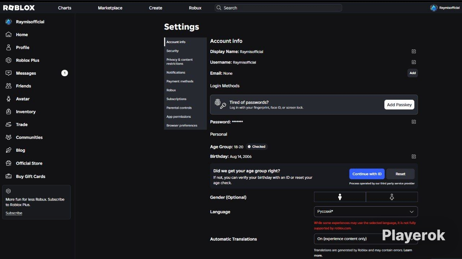Open the Payment methods tab
This screenshot has width=462, height=259.
click(185, 81)
